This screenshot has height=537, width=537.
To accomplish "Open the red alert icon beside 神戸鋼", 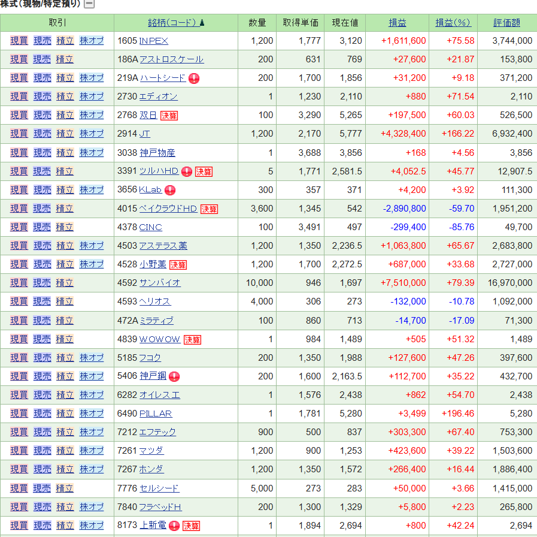I will point(174,376).
